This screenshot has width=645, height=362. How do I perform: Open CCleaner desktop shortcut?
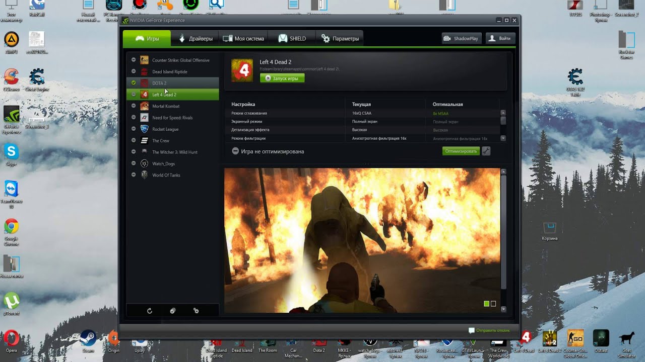coord(11,80)
